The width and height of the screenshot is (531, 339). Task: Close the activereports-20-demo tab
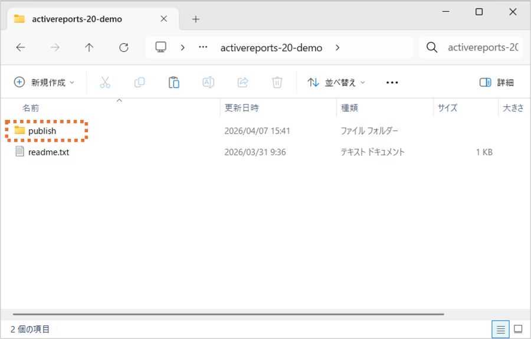click(x=164, y=19)
